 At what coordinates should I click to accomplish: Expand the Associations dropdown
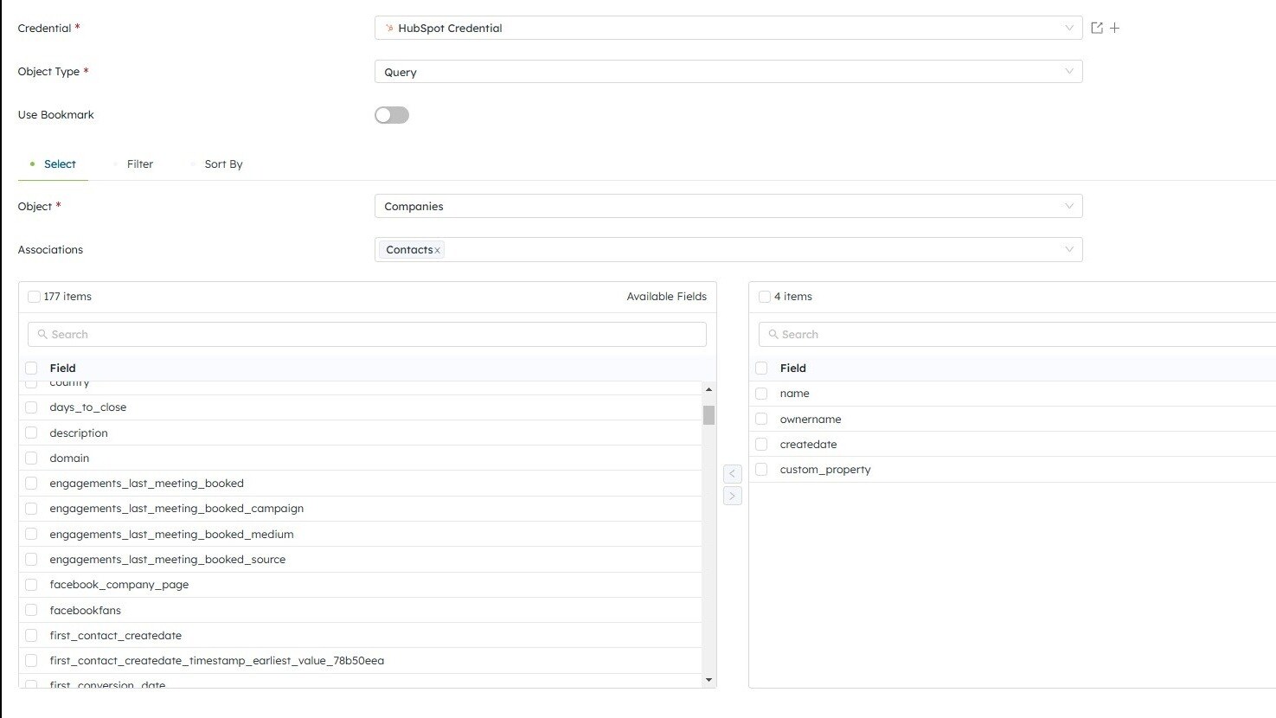pyautogui.click(x=1068, y=249)
